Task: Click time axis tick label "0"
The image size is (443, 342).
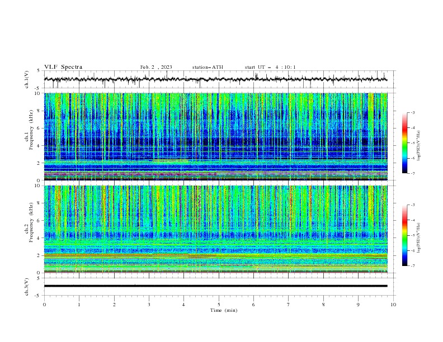Action: click(44, 305)
